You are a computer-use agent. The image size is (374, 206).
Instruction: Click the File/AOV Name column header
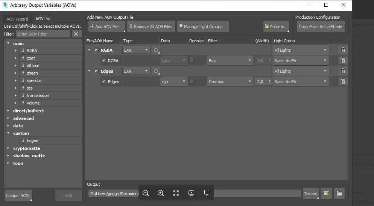pyautogui.click(x=103, y=41)
